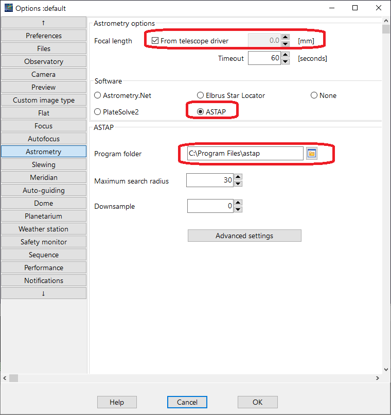Open Advanced settings for ASTAP
This screenshot has width=391, height=415.
(244, 236)
